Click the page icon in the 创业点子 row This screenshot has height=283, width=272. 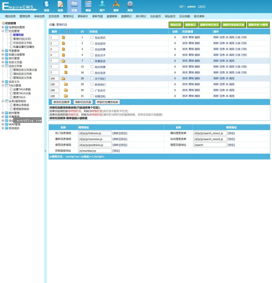tap(63, 55)
